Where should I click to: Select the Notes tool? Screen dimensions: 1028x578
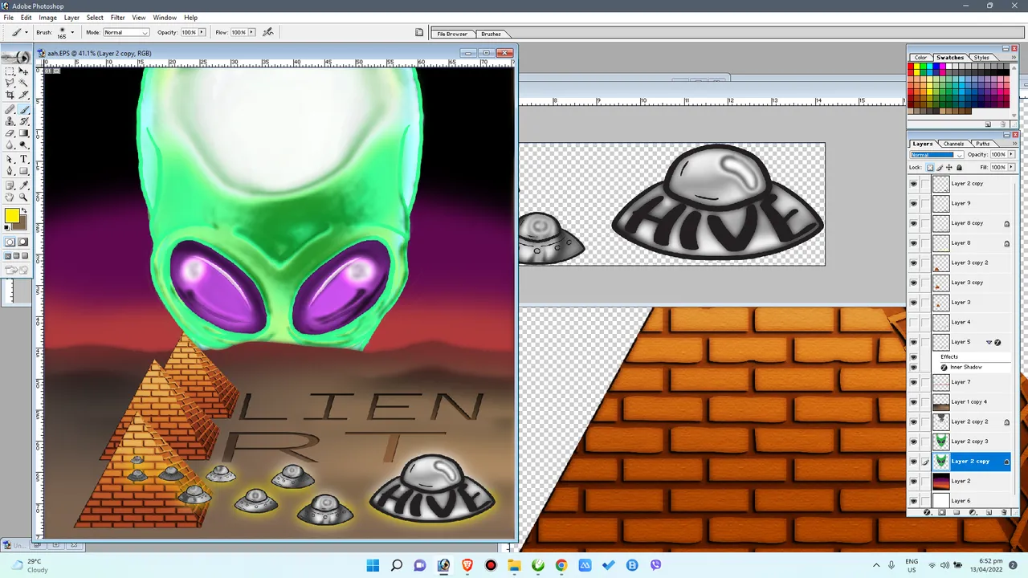pos(10,185)
